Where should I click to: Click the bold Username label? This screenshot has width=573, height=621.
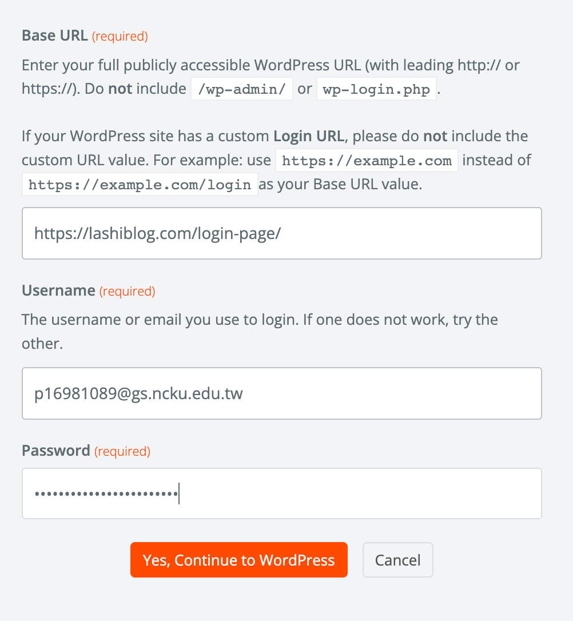click(x=58, y=290)
